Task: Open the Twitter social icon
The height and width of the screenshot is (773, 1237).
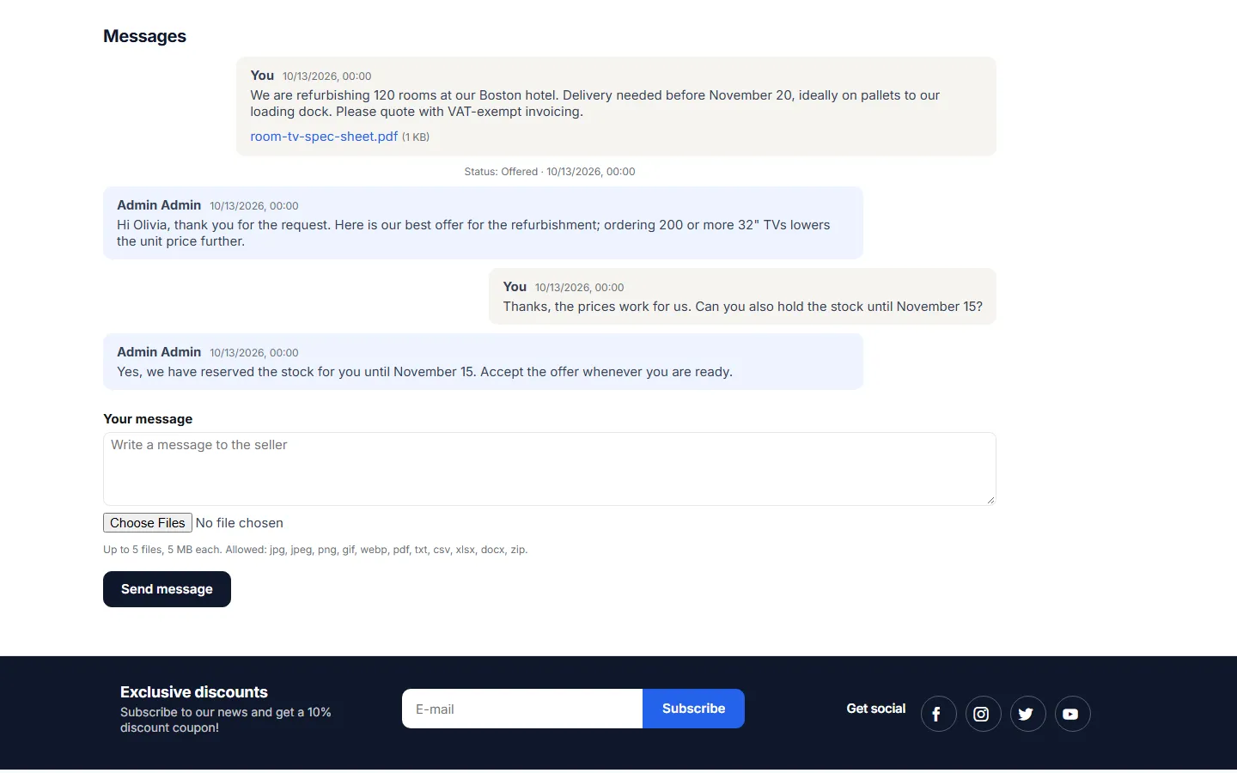Action: (x=1027, y=714)
